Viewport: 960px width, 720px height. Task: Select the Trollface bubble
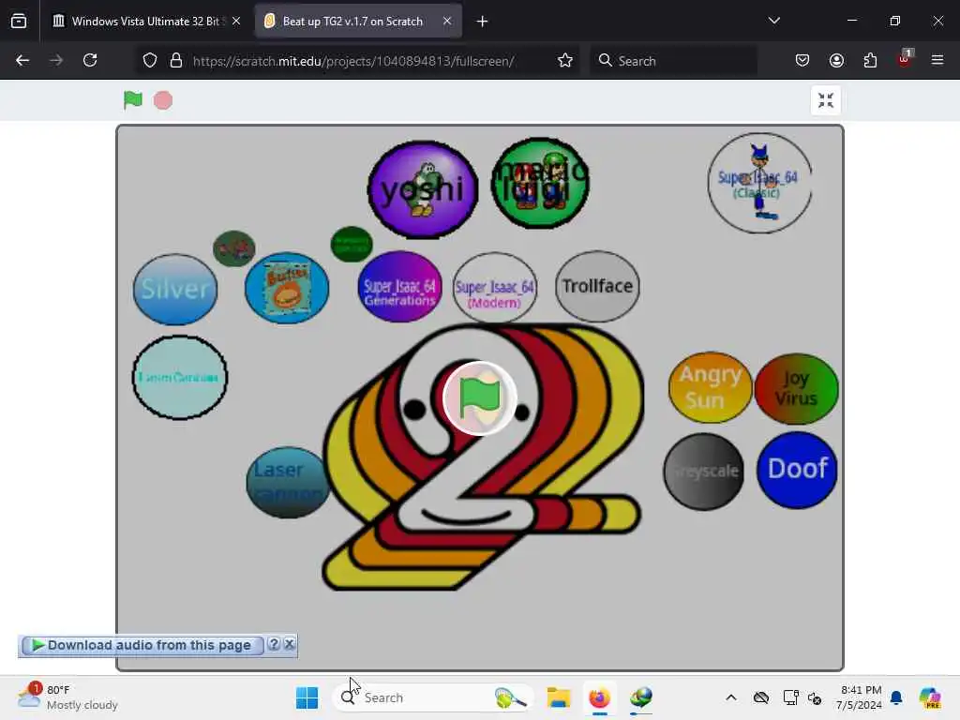[x=597, y=286]
